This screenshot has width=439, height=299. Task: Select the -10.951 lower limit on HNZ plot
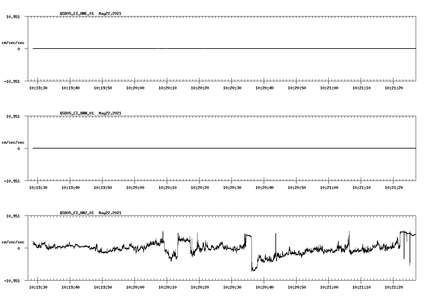pyautogui.click(x=12, y=281)
